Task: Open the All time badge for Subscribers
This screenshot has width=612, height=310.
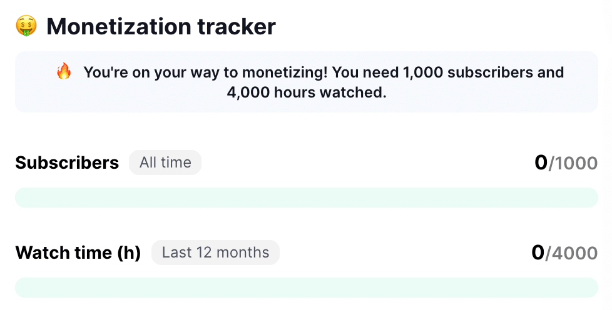Action: pyautogui.click(x=165, y=162)
